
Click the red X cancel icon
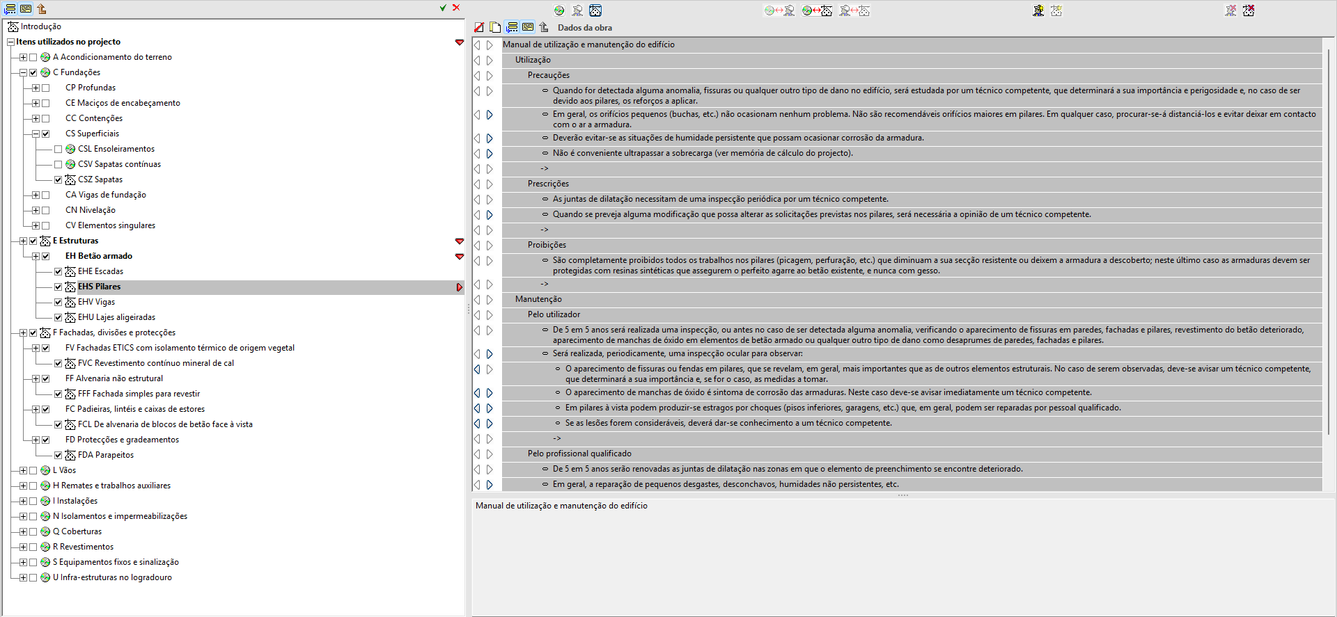pyautogui.click(x=456, y=8)
